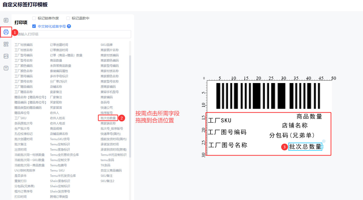The width and height of the screenshot is (363, 200).
Task: Select the 订单创建时间 print item
Action: (x=59, y=45)
